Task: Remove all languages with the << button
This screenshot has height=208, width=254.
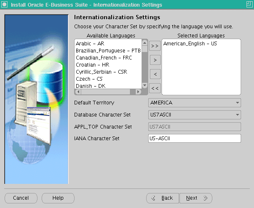Action: click(x=155, y=88)
